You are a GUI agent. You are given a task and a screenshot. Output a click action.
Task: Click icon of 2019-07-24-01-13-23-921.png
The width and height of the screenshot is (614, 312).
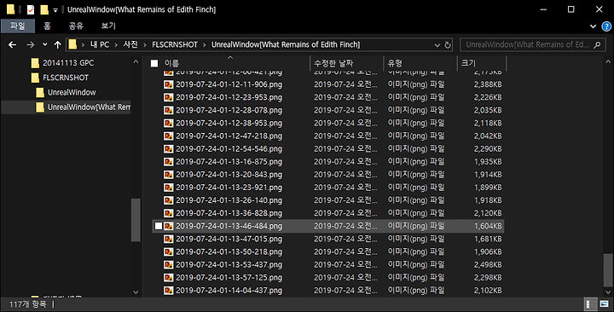click(168, 188)
